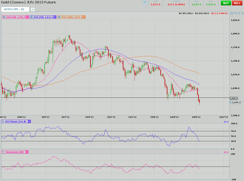Open the calendar icon beside the LAST price
Viewport: 244px width, 181px height.
point(145,3)
